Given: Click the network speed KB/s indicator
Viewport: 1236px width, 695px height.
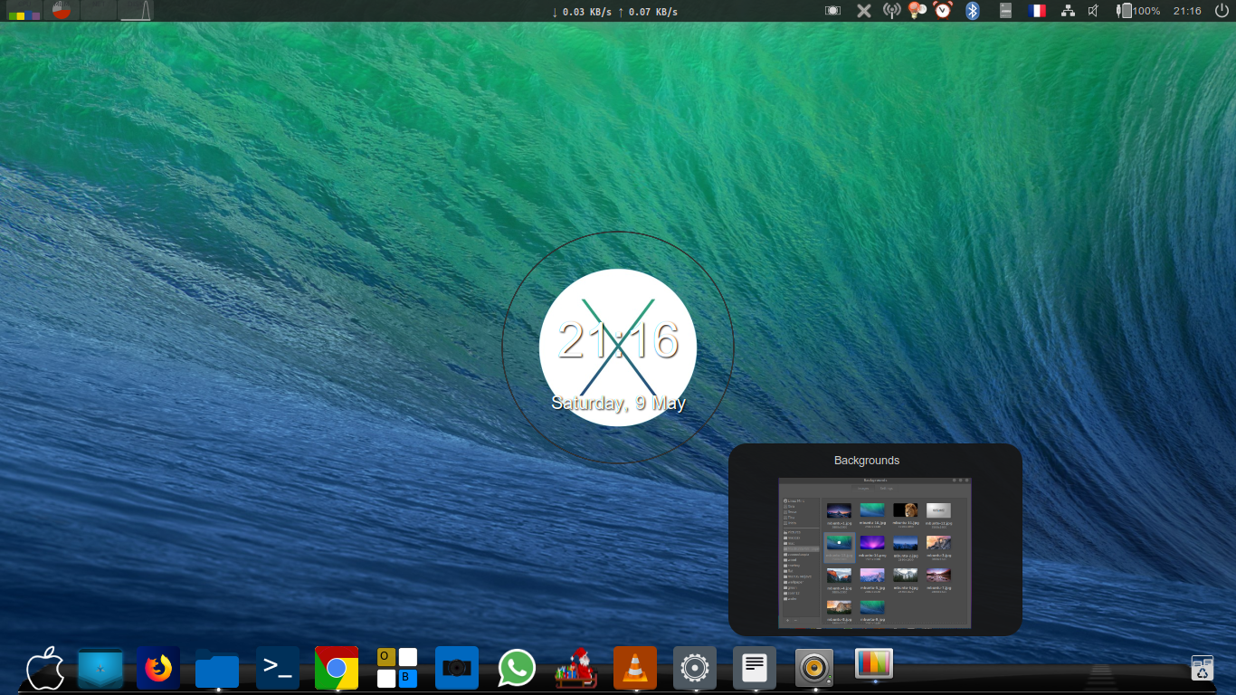Looking at the screenshot, I should [x=614, y=12].
